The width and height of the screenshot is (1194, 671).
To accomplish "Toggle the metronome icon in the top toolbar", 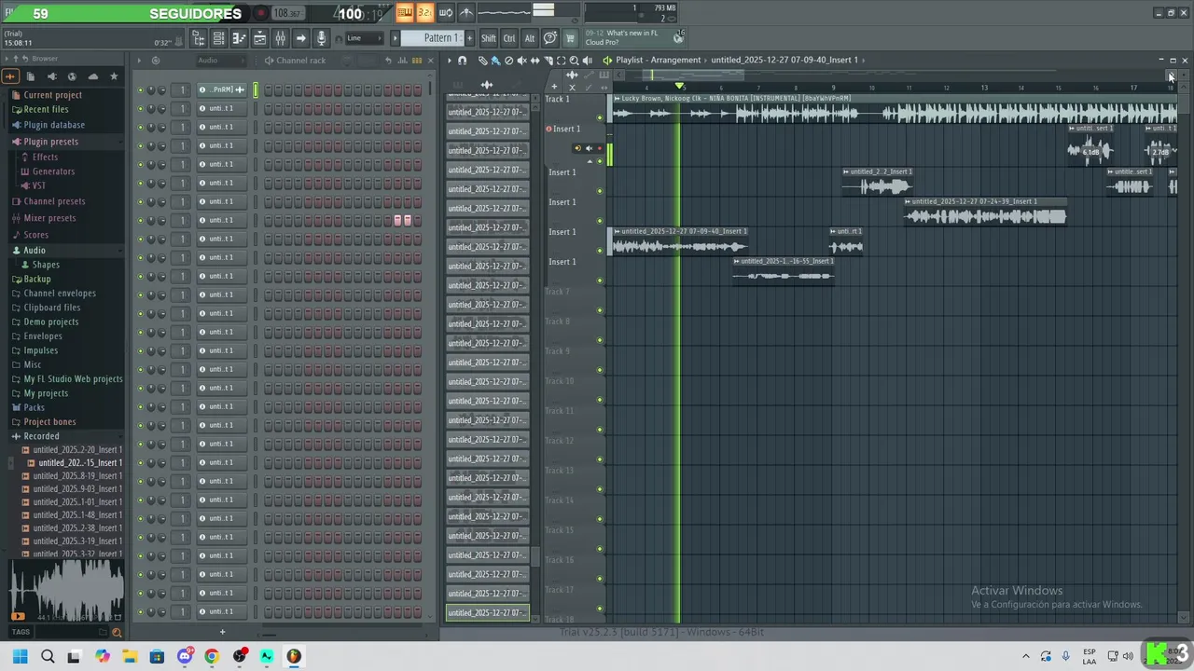I will coord(466,12).
